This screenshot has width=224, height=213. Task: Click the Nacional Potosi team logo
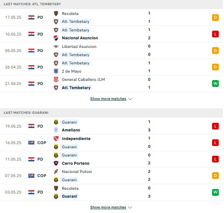[x=56, y=171]
